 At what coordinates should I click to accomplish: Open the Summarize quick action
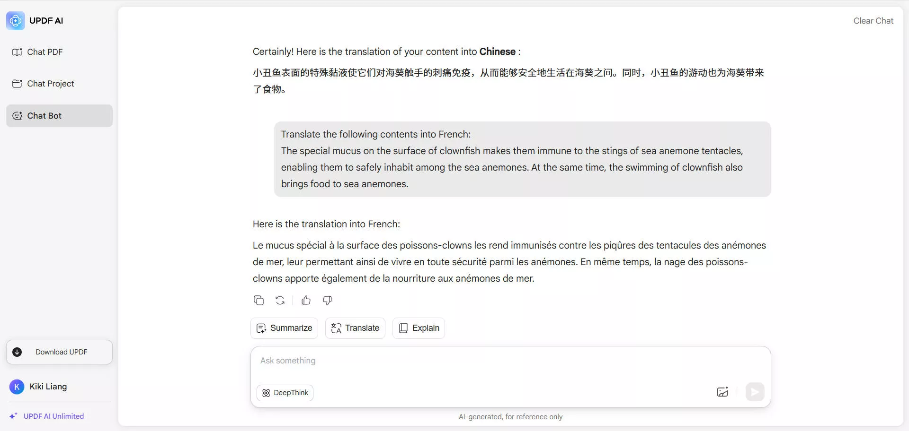(x=284, y=328)
